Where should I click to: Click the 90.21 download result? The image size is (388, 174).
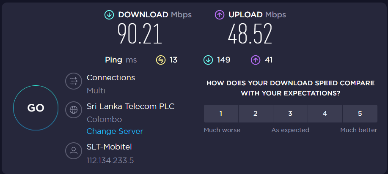point(140,34)
